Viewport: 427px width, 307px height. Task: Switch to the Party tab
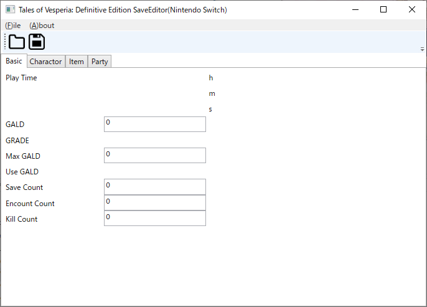(100, 62)
